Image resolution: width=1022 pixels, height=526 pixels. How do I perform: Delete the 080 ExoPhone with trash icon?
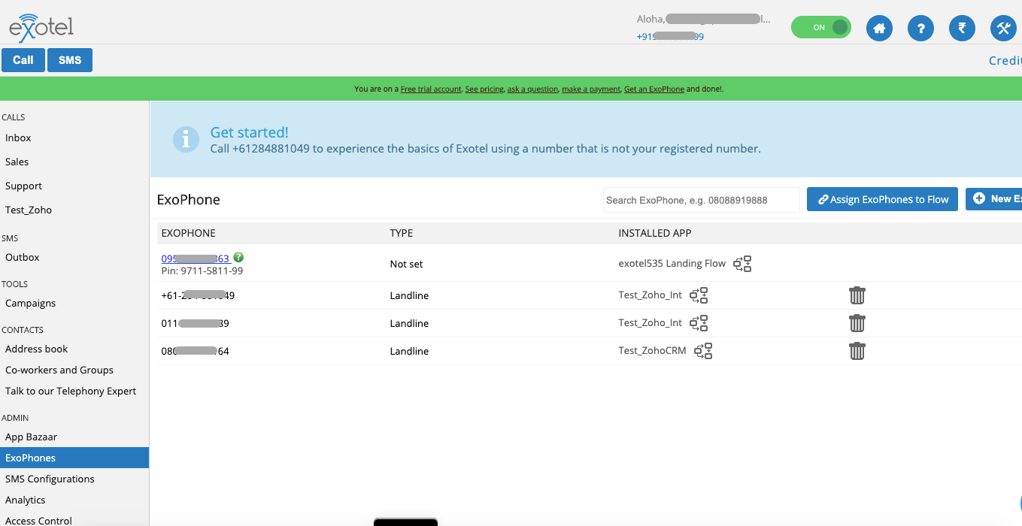coord(857,351)
